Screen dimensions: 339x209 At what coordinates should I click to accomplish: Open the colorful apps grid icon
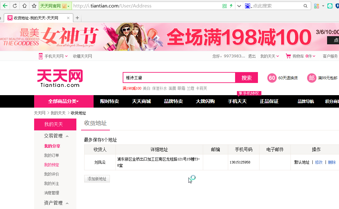tap(316, 6)
